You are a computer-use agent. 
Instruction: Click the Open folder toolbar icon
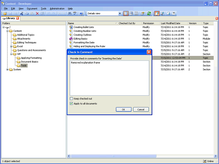(5, 14)
